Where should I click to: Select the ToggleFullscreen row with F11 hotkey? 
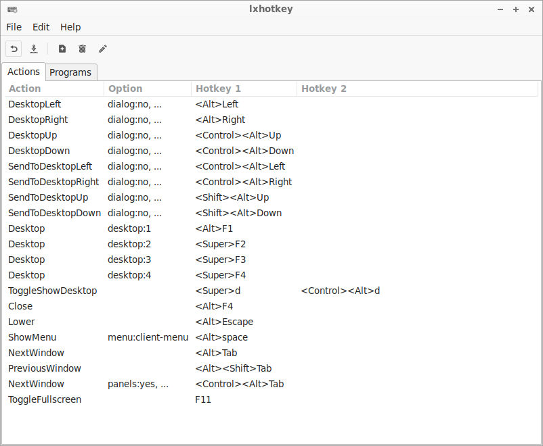point(45,399)
